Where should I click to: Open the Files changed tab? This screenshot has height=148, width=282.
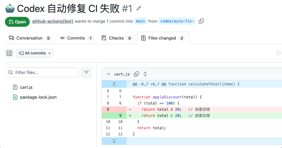click(x=163, y=38)
